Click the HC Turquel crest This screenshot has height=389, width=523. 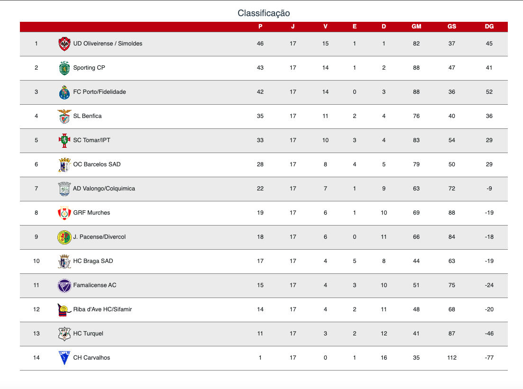click(x=64, y=334)
